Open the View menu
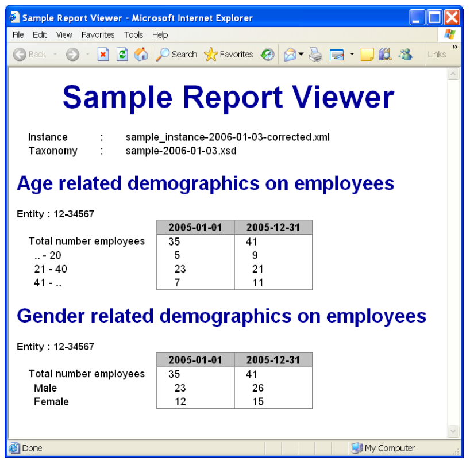The image size is (470, 464). (x=64, y=35)
